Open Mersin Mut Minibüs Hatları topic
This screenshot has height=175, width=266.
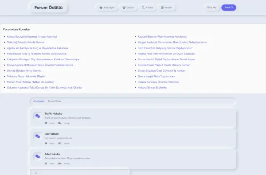tap(31, 82)
